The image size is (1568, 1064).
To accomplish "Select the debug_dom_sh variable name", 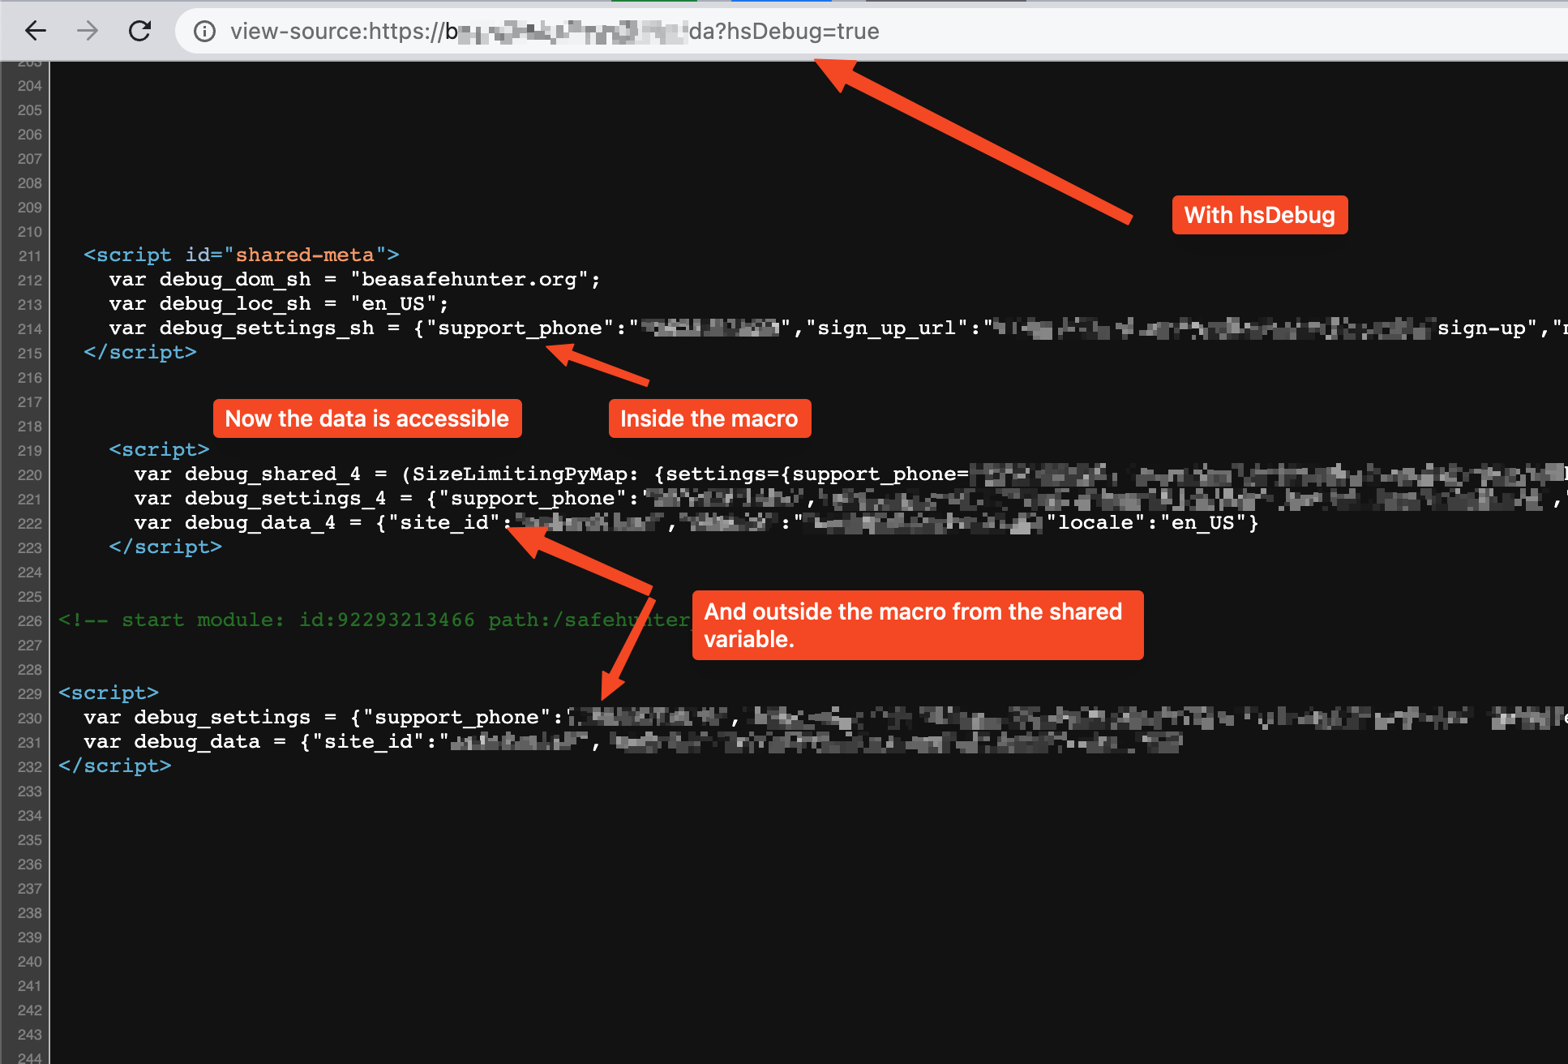I will tap(233, 279).
